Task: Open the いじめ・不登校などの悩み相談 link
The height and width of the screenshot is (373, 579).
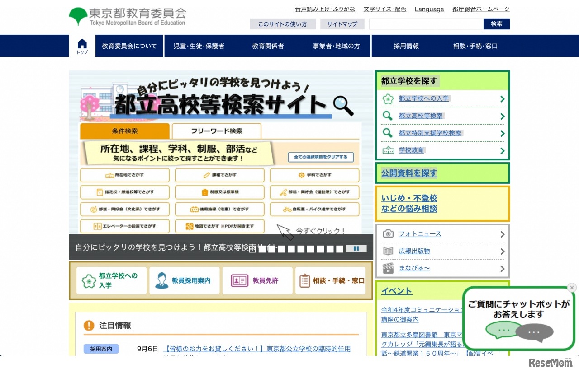Action: point(409,204)
